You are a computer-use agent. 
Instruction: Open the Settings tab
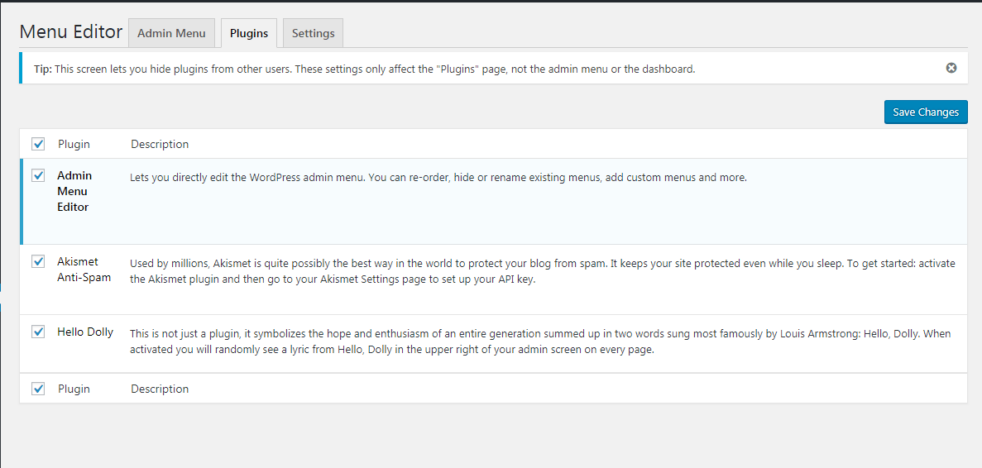click(x=314, y=33)
